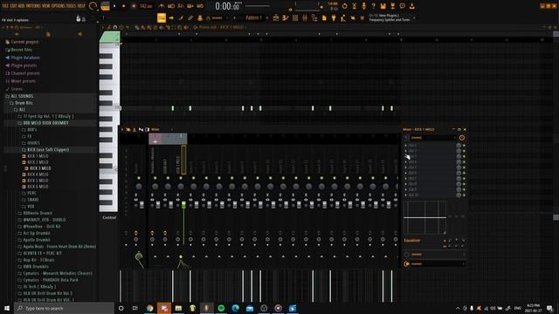This screenshot has width=559, height=314.
Task: Open the View channel rack icon
Action: click(295, 17)
